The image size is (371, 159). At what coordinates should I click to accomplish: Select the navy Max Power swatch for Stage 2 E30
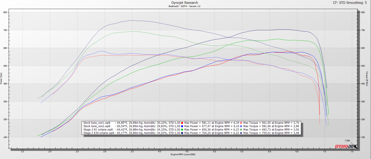pyautogui.click(x=182, y=132)
